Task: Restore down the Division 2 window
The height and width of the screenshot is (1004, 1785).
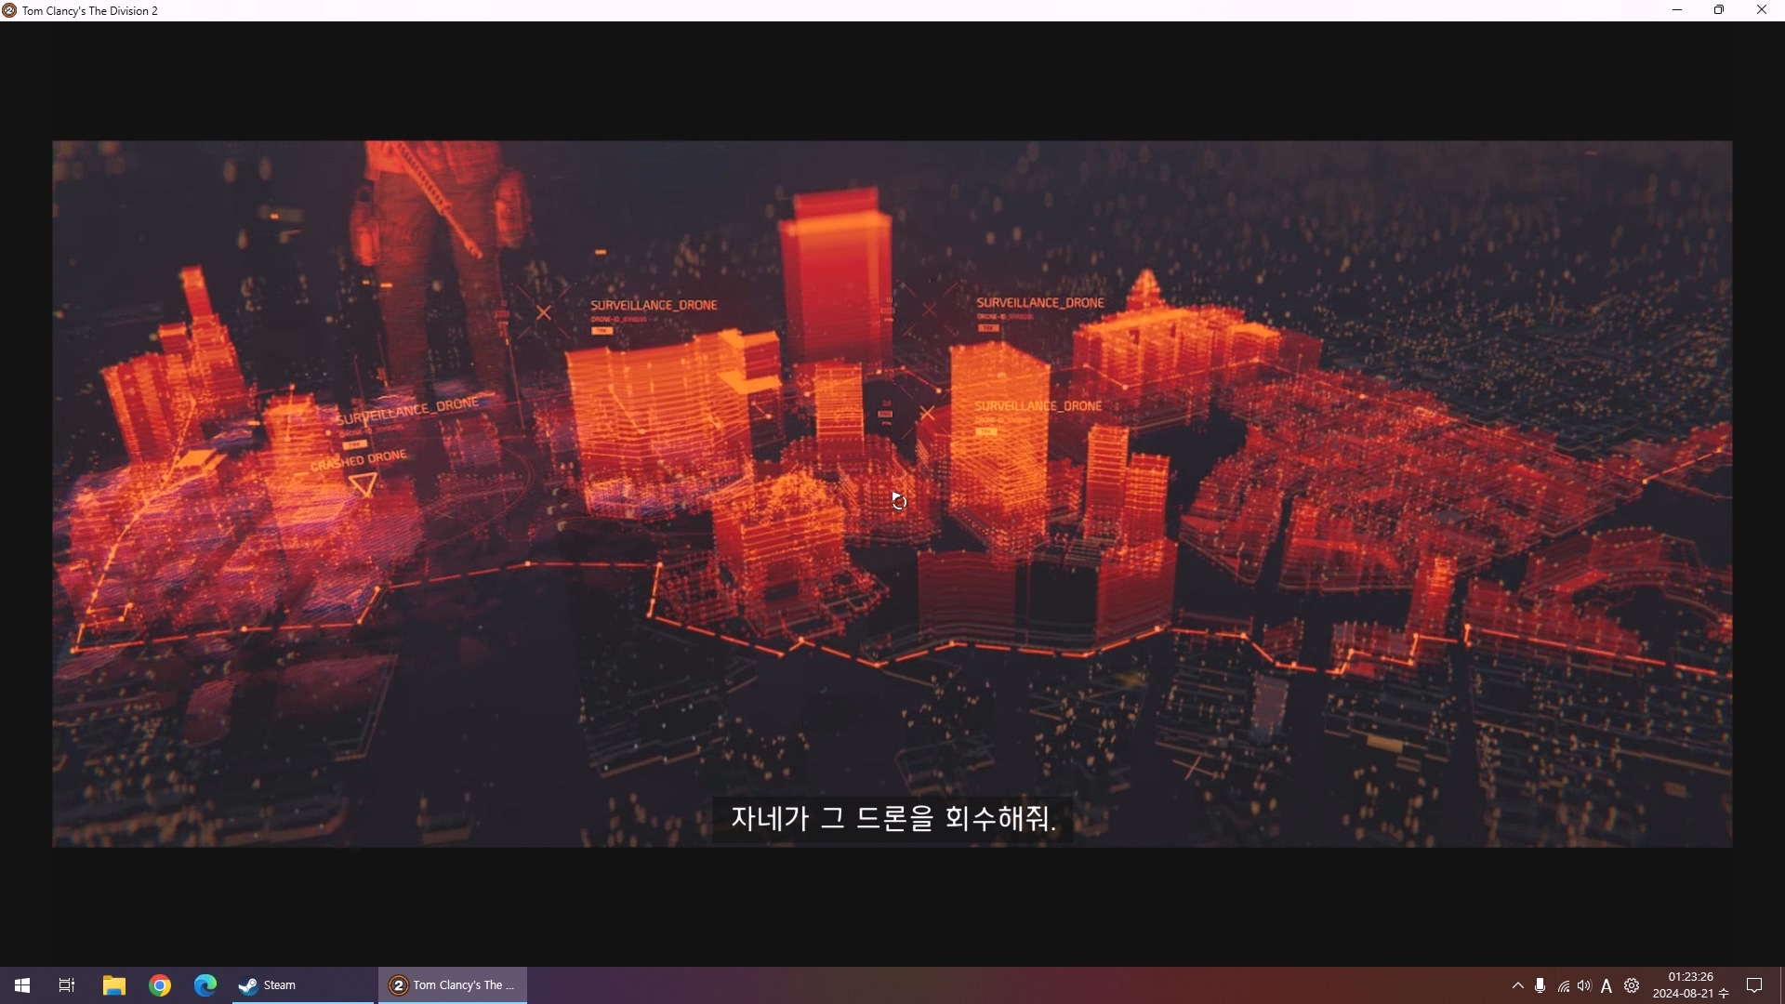Action: 1719,10
